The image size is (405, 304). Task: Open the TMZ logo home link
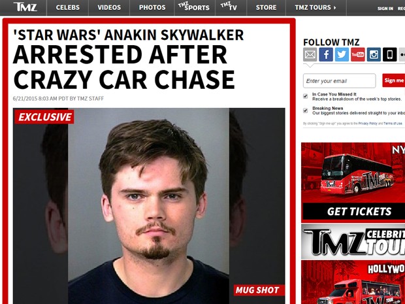pos(25,7)
